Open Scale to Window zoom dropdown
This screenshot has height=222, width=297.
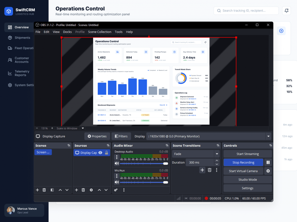coord(83,128)
